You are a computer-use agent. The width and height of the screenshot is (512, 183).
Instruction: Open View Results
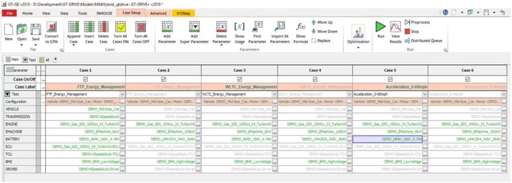click(395, 32)
